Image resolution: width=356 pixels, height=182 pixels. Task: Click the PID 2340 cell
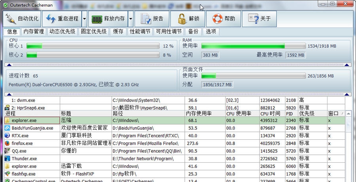coord(292,120)
